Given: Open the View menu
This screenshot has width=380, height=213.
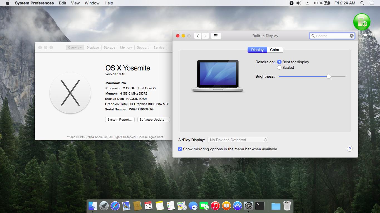Looking at the screenshot, I should pyautogui.click(x=75, y=3).
